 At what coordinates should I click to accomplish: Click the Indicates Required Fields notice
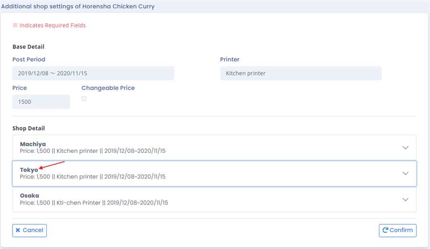[49, 25]
